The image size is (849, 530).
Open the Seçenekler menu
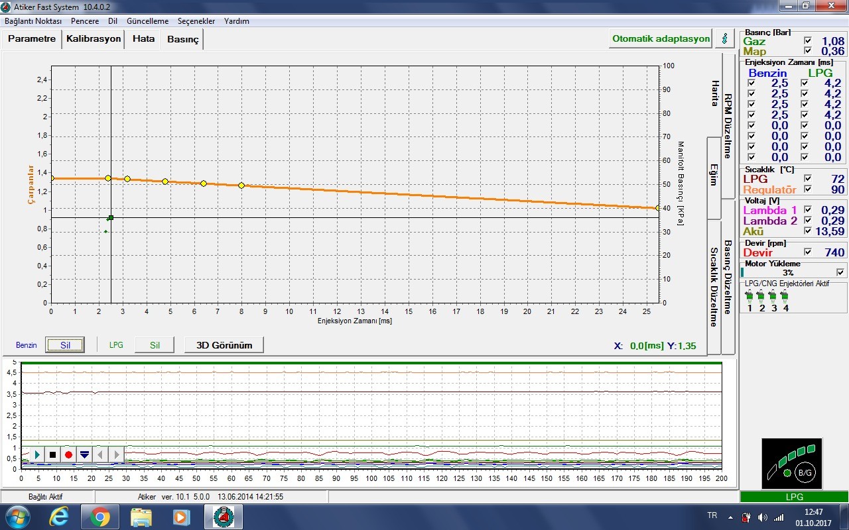click(x=196, y=21)
